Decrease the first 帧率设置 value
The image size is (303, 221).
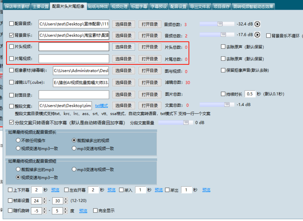[x=45, y=202]
